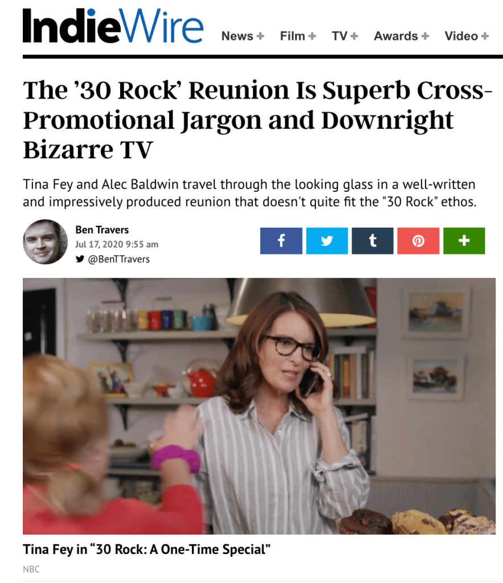View Ben Travers author page
The width and height of the screenshot is (503, 583).
102,230
